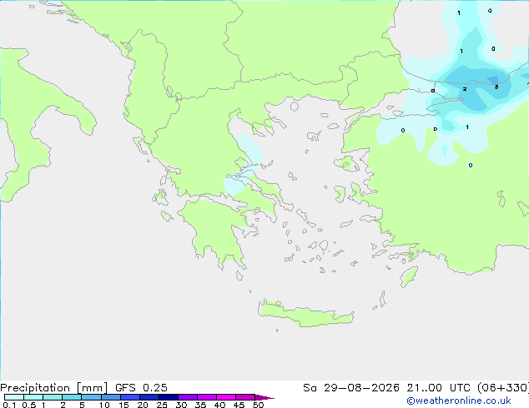Viewport: 529px width, 408px height.
Task: Click the '50' legend scale label
Action: click(x=258, y=405)
